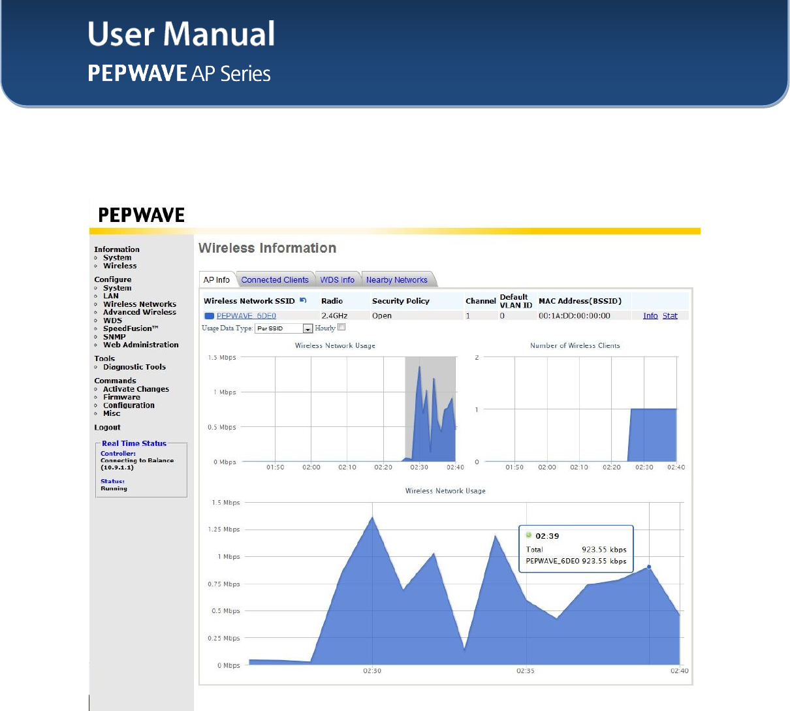The image size is (790, 711).
Task: Open Advanced Wireless settings
Action: 140,312
